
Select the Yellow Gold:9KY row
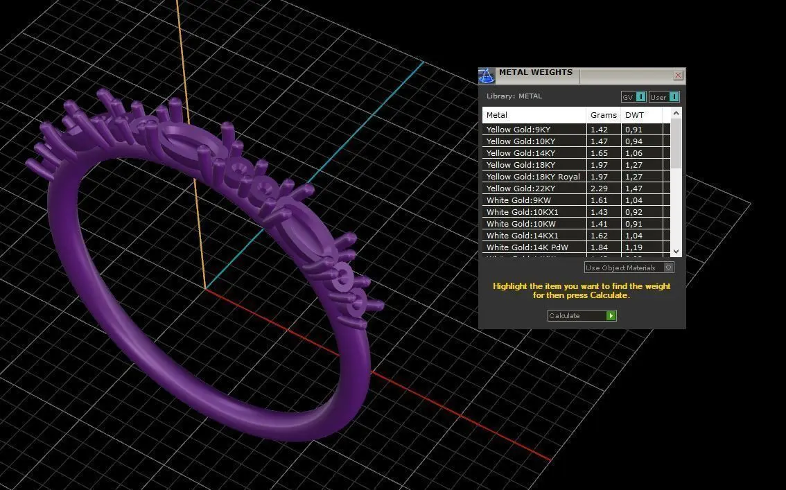point(576,130)
